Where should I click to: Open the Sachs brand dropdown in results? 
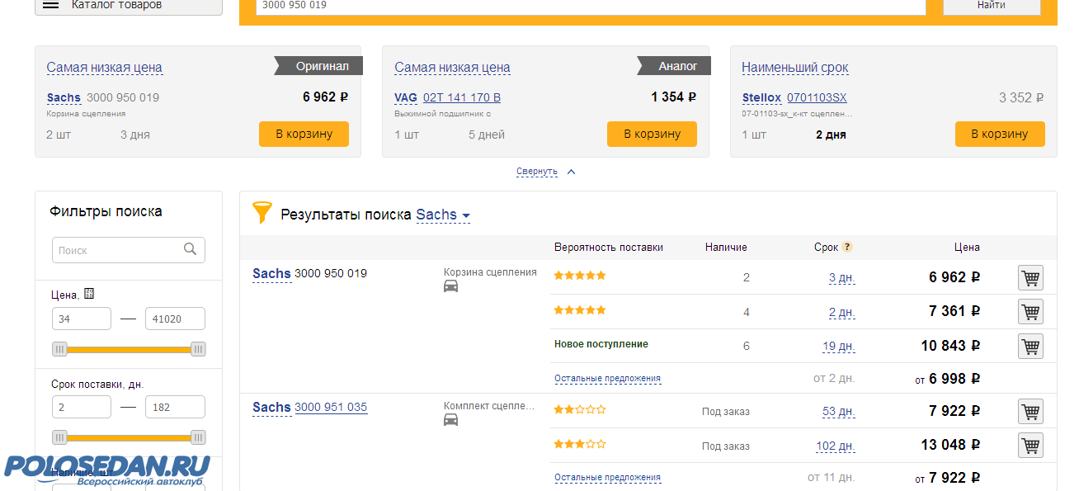click(443, 215)
